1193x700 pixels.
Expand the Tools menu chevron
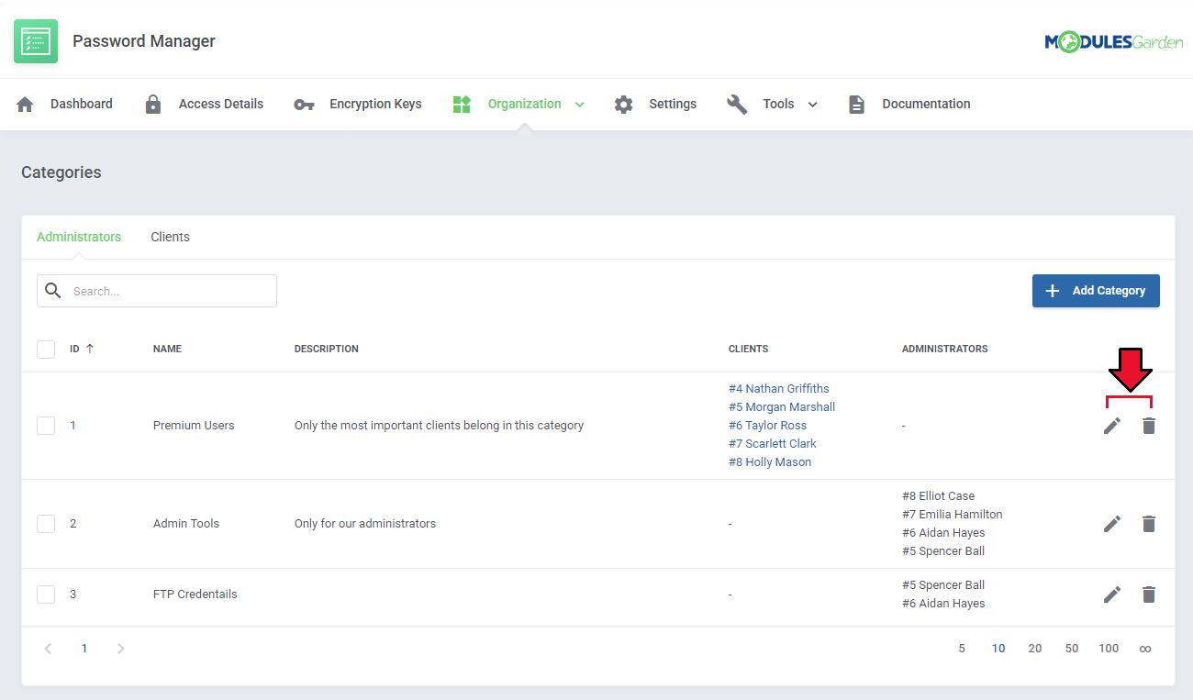[x=812, y=105]
